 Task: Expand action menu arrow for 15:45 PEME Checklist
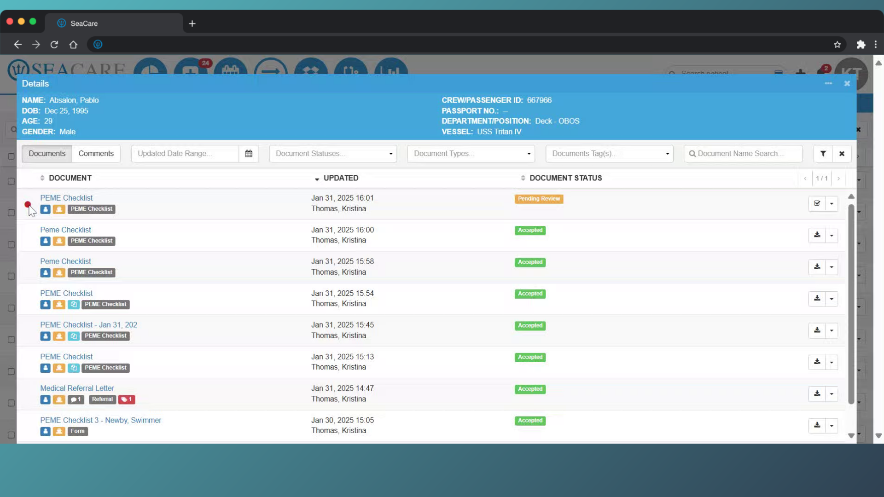tap(832, 330)
